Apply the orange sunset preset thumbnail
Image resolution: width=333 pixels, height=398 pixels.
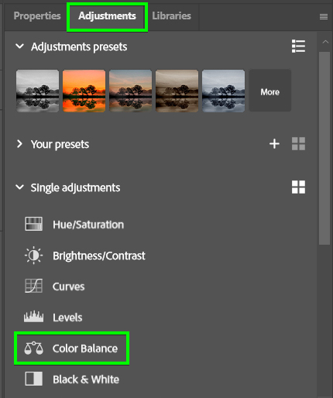[x=84, y=91]
